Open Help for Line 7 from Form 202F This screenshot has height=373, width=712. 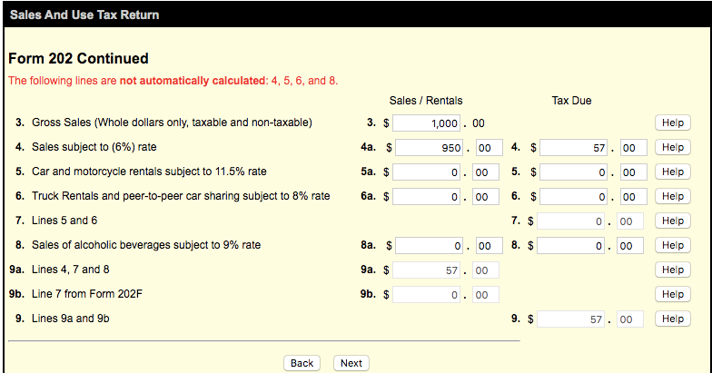672,294
